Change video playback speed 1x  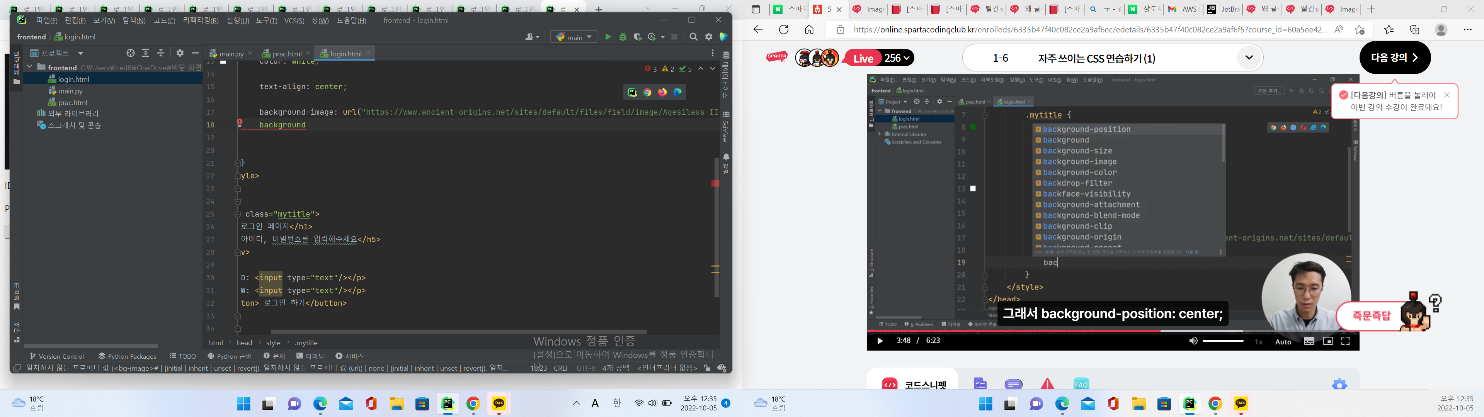(x=1259, y=342)
